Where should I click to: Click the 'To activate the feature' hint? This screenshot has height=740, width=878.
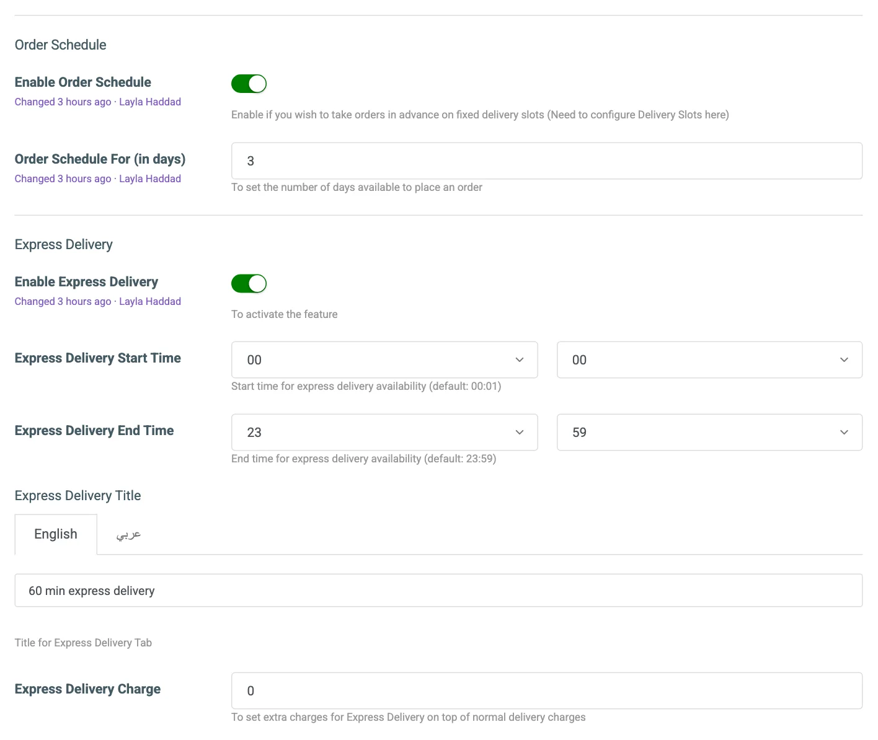[285, 314]
